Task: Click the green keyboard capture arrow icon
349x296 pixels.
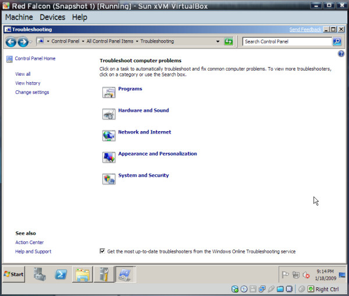Action: click(311, 289)
